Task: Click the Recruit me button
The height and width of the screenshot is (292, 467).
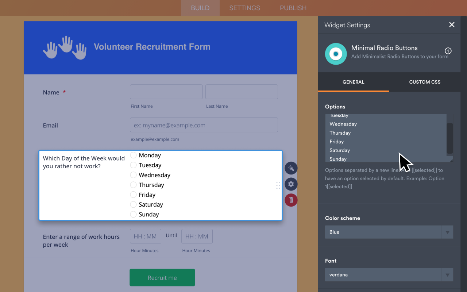Action: pyautogui.click(x=162, y=277)
